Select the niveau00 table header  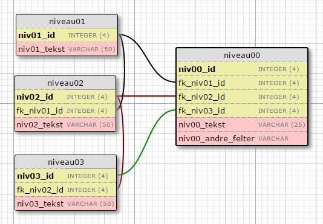(x=242, y=55)
